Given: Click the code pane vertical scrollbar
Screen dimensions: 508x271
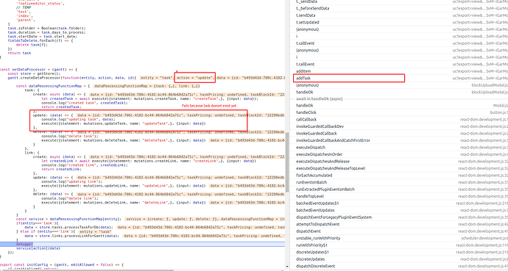Looking at the screenshot, I should (x=286, y=162).
